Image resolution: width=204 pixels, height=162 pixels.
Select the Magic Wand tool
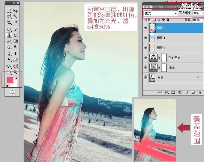[x=15, y=17]
